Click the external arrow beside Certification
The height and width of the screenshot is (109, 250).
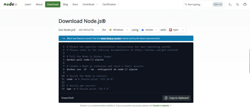118,4
